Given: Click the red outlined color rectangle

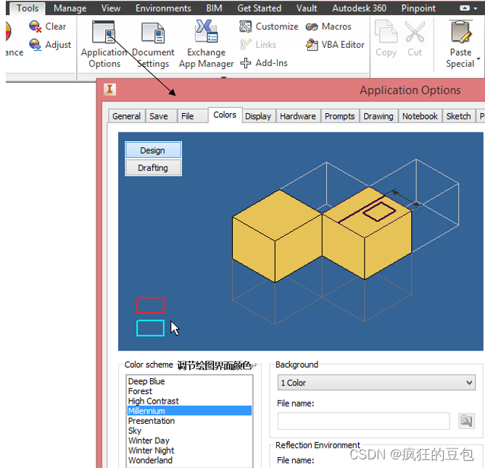Looking at the screenshot, I should [x=151, y=306].
